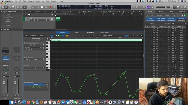
Task: Switch to the Piano Roll tab
Action: click(63, 33)
